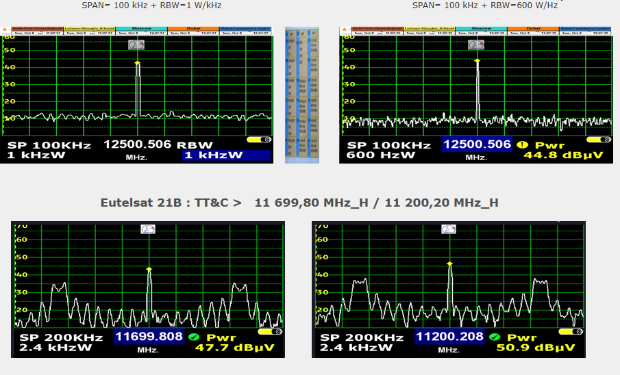Toggle the yellow battery switch on 600 HzW screen

[x=599, y=140]
